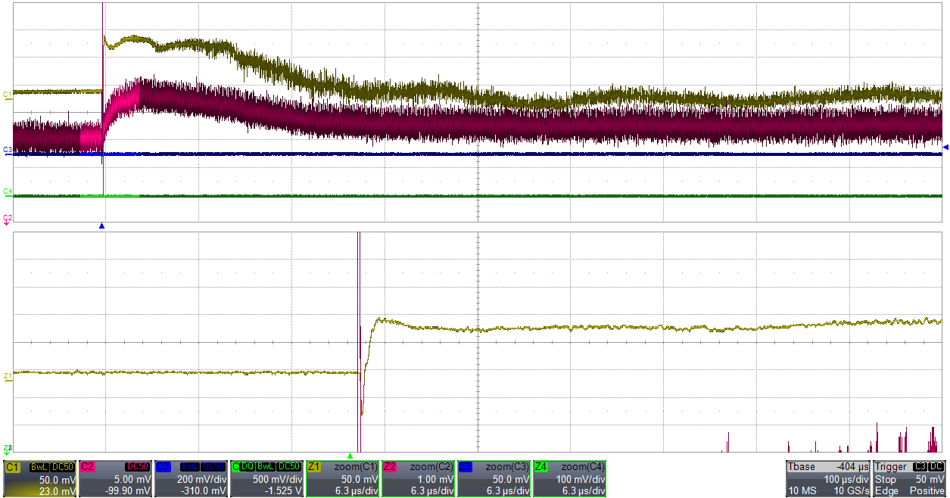Click the -310.0 mV offset in C3
Image resolution: width=950 pixels, height=498 pixels.
204,491
